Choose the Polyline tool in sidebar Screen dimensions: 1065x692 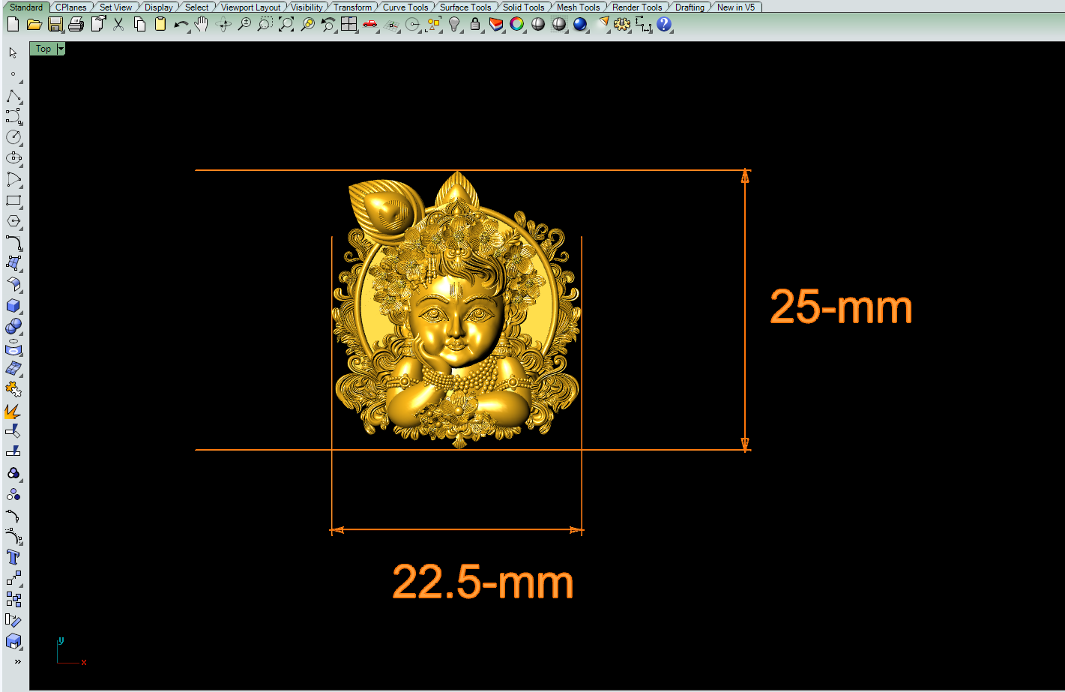click(x=13, y=96)
